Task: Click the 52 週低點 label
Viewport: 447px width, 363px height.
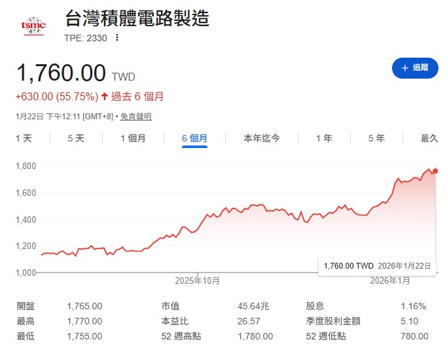Action: click(326, 336)
